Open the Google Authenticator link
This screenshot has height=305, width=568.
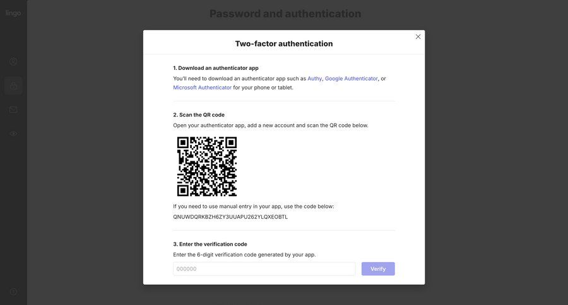coord(352,79)
